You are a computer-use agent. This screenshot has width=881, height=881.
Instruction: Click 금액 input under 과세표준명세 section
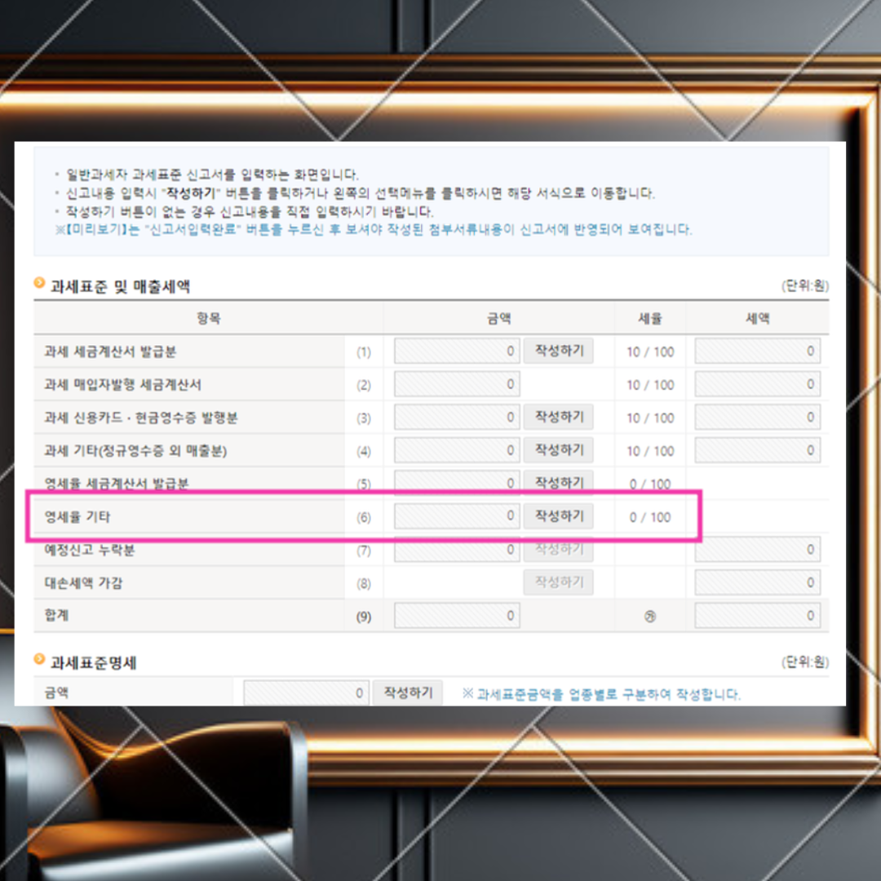[306, 693]
